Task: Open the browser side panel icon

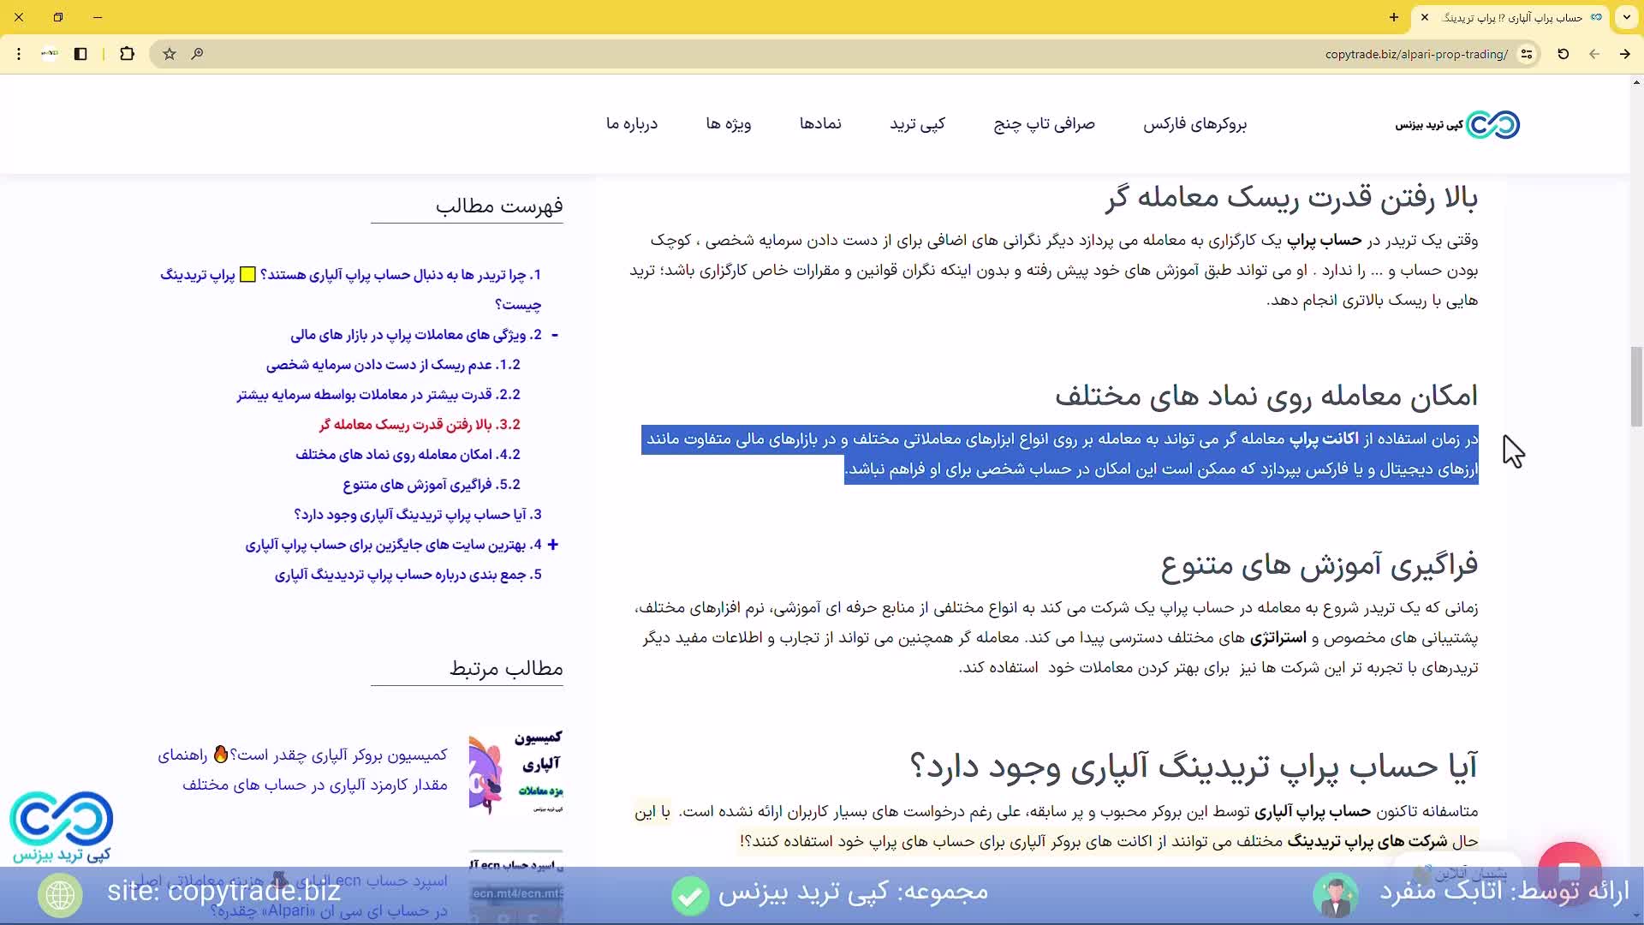Action: pyautogui.click(x=80, y=54)
